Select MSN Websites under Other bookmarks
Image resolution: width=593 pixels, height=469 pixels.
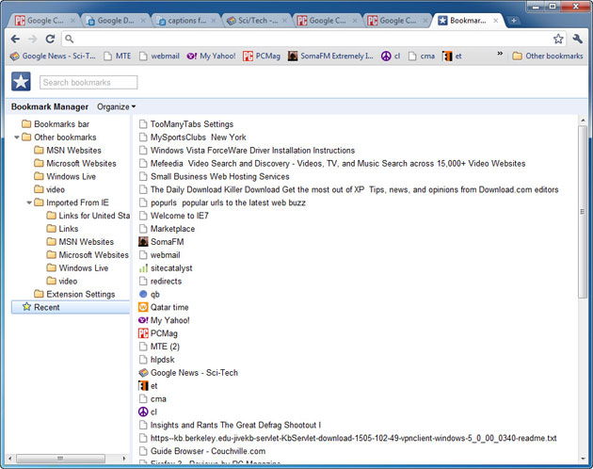[68, 151]
